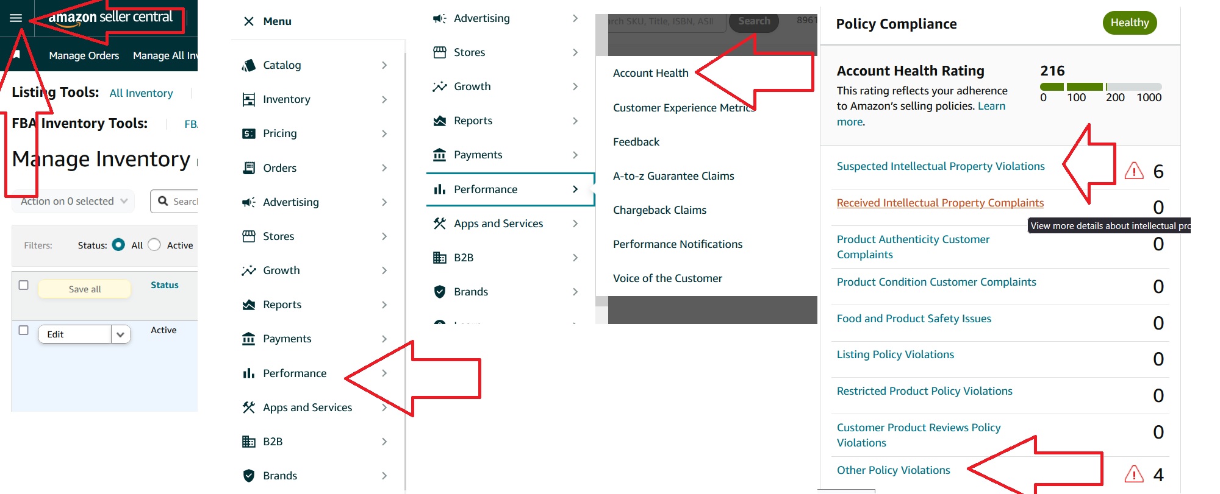Image resolution: width=1220 pixels, height=494 pixels.
Task: Tick the select-all checkbox beside Save all
Action: [24, 285]
